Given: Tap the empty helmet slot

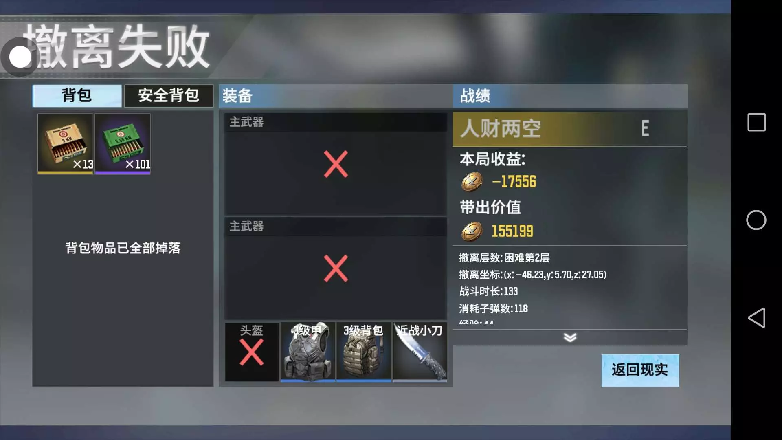Looking at the screenshot, I should pyautogui.click(x=252, y=352).
